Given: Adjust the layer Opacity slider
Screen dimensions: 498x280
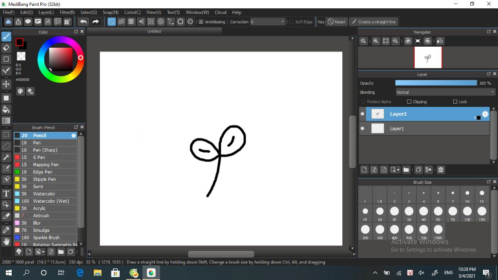Looking at the screenshot, I should tap(436, 83).
